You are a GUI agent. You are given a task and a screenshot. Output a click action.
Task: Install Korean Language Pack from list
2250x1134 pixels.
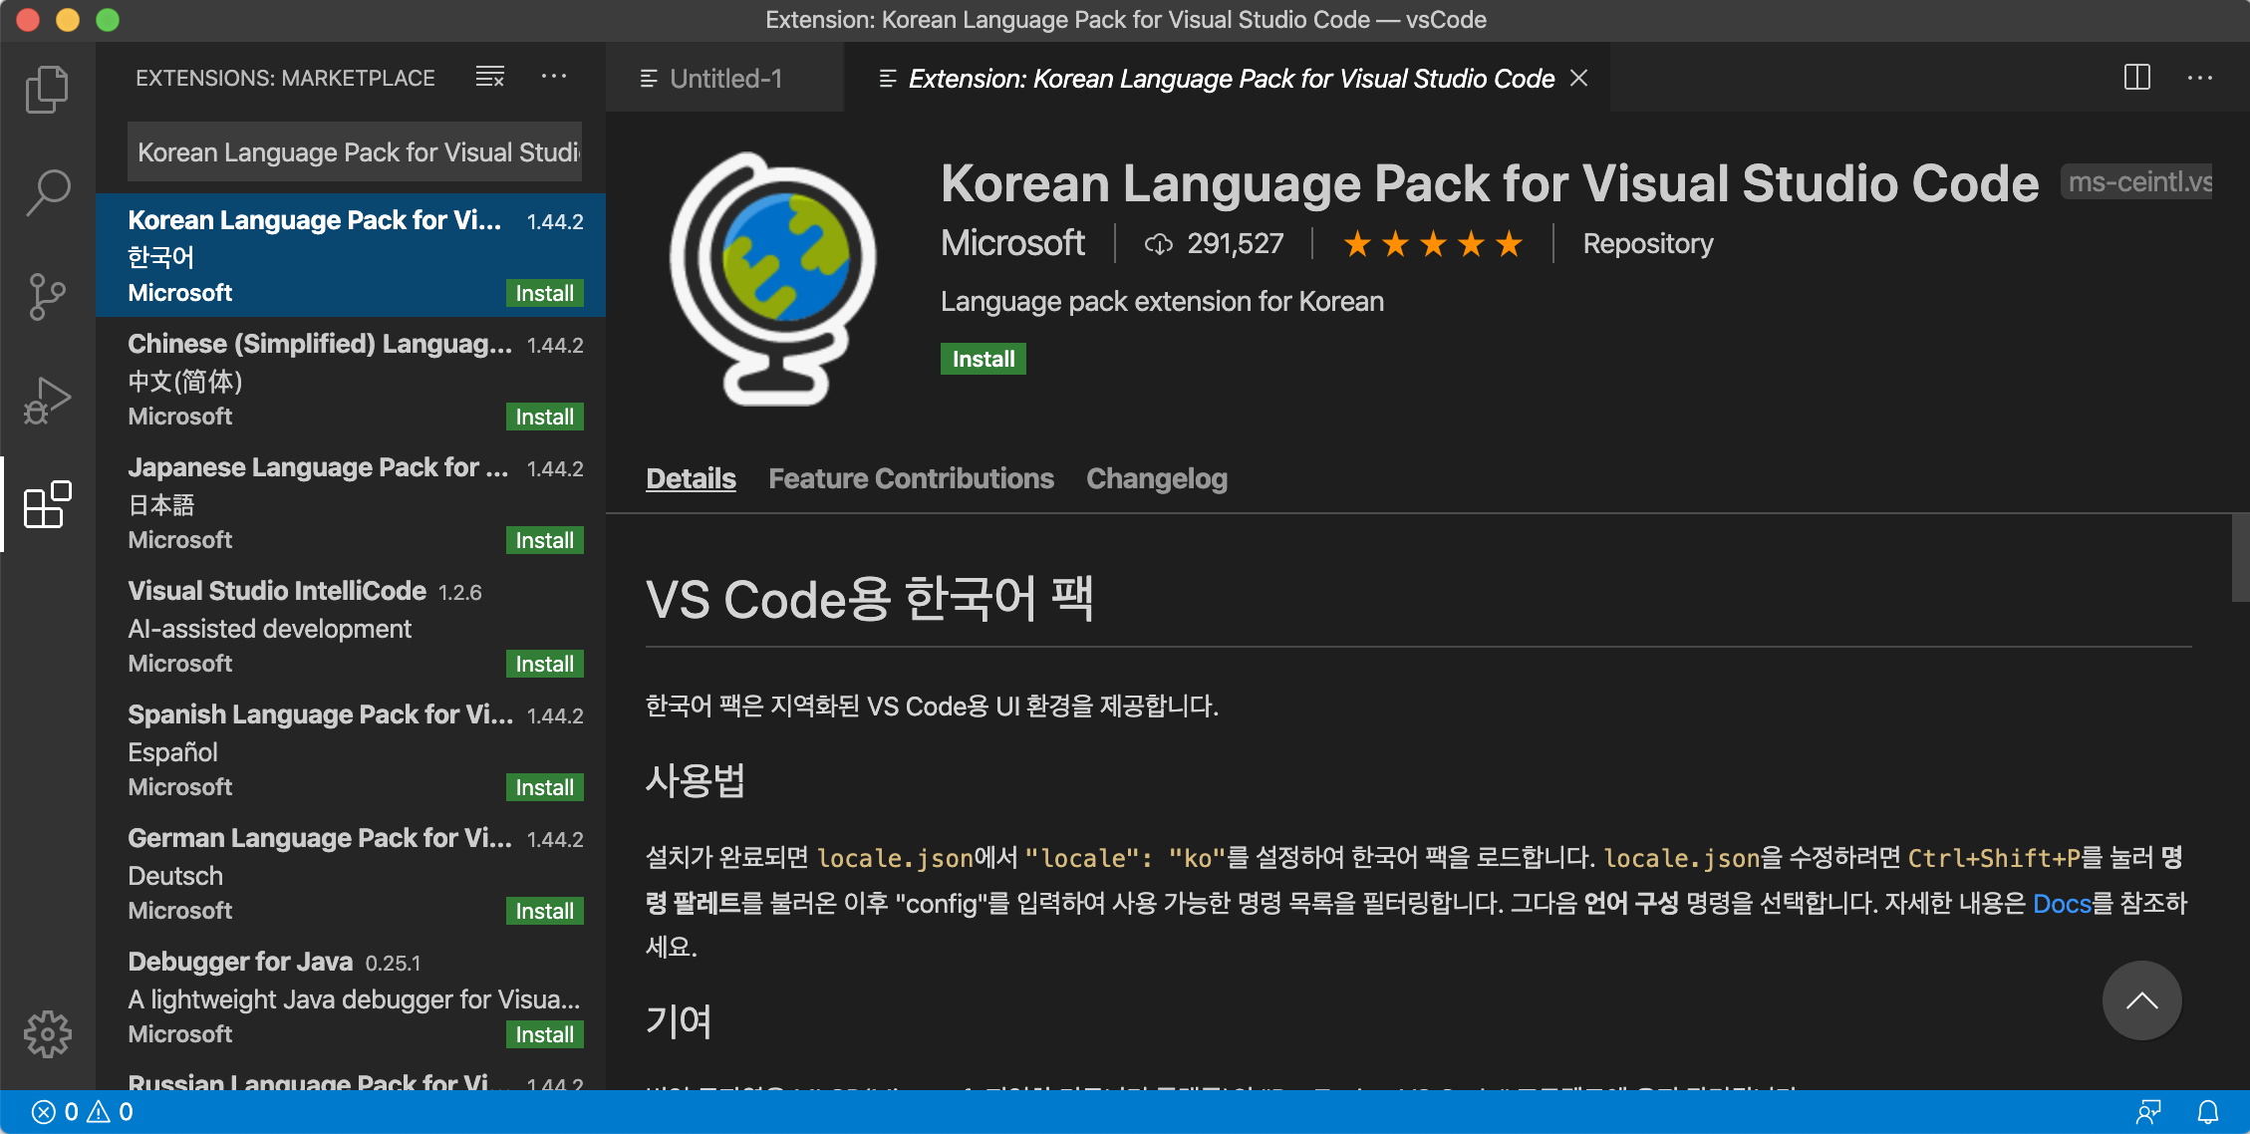(x=544, y=293)
